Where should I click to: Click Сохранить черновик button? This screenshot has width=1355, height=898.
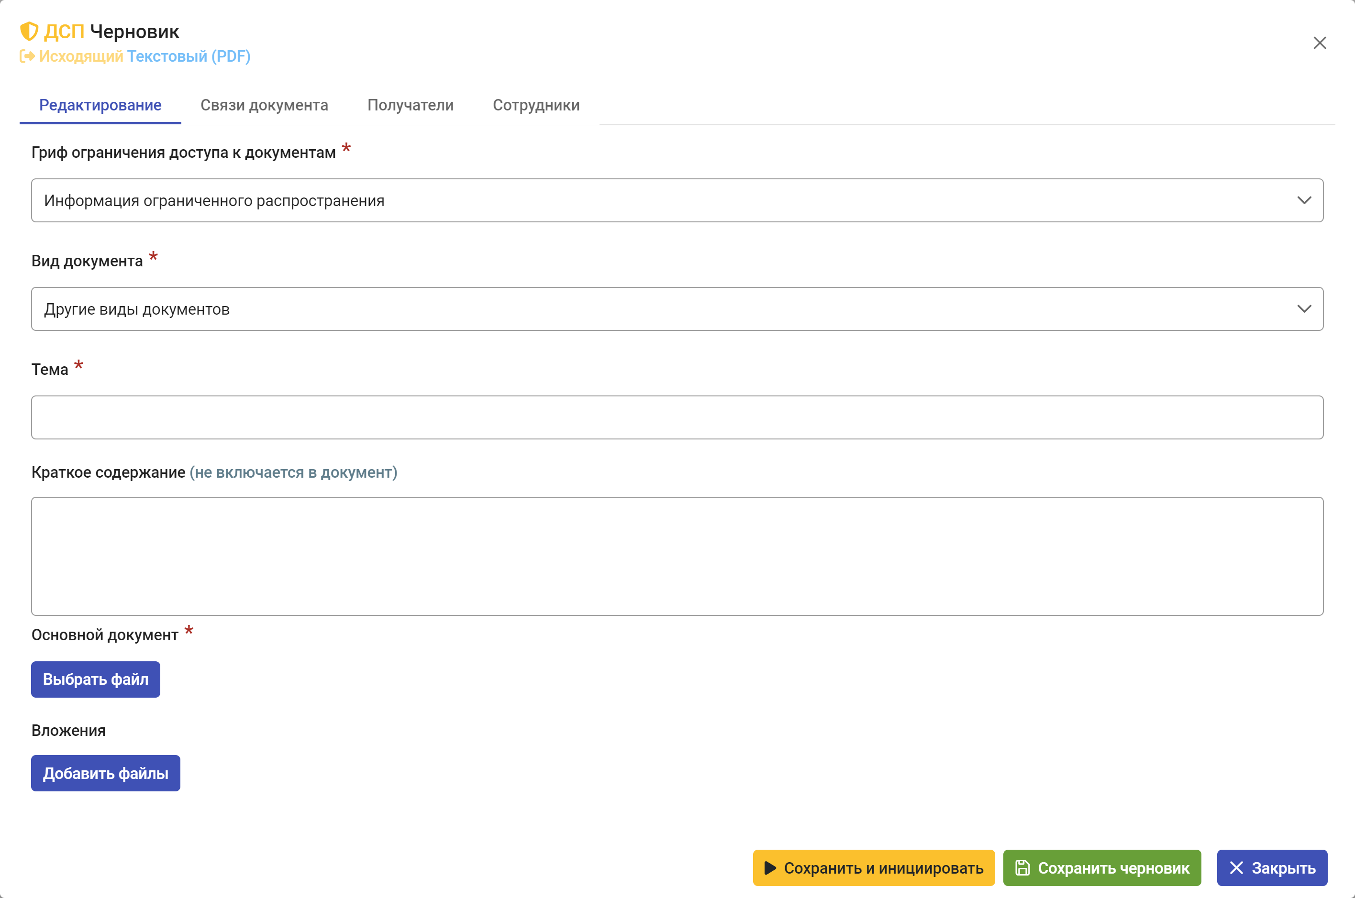click(1102, 868)
